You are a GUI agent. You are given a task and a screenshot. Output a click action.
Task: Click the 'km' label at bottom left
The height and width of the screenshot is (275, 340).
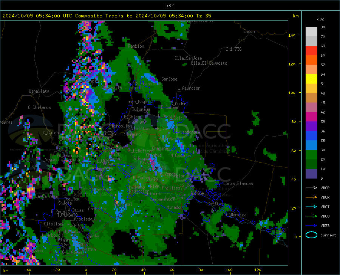pyautogui.click(x=5, y=271)
